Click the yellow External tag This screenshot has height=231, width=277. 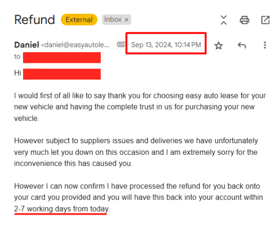tap(79, 19)
